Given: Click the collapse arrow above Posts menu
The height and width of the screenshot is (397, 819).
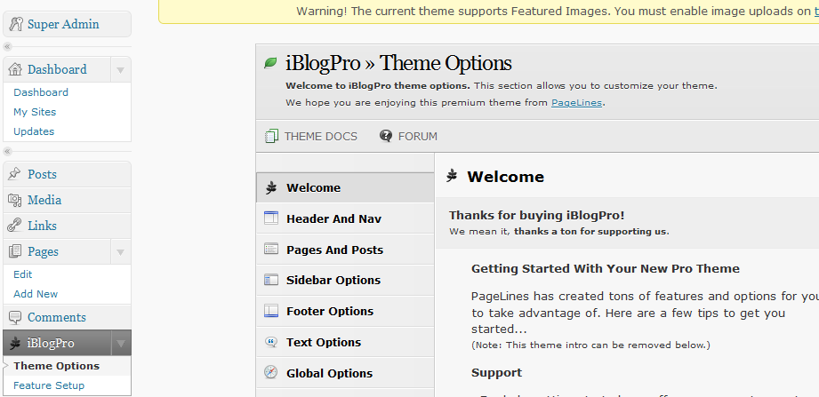Looking at the screenshot, I should [7, 151].
